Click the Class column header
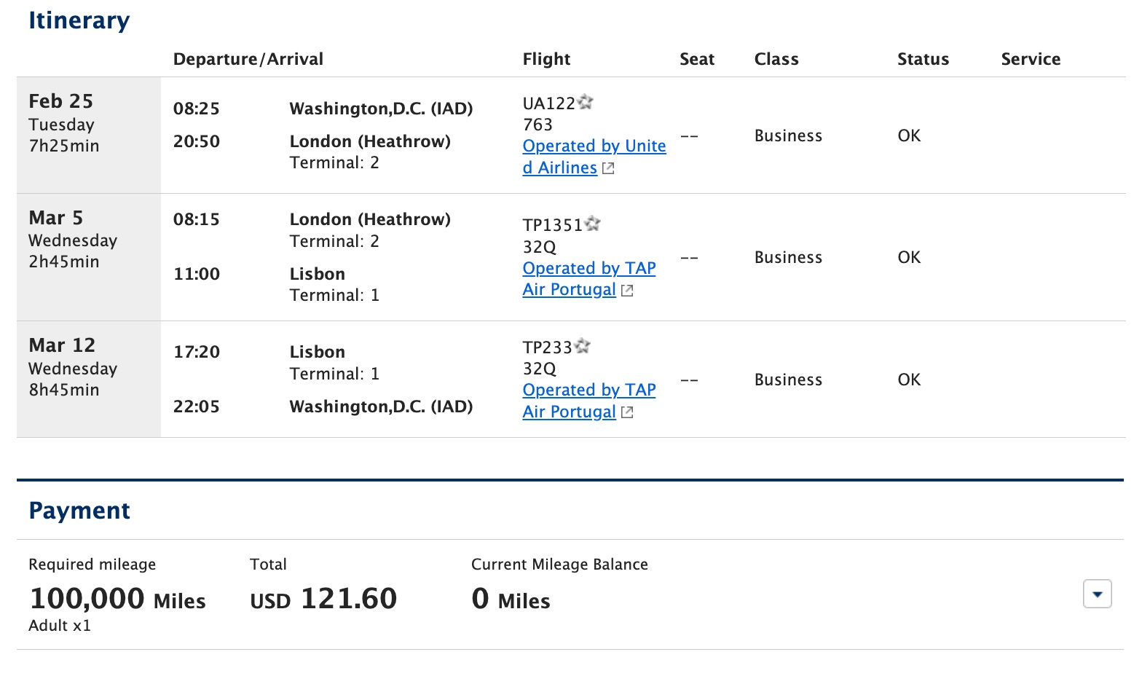 776,59
